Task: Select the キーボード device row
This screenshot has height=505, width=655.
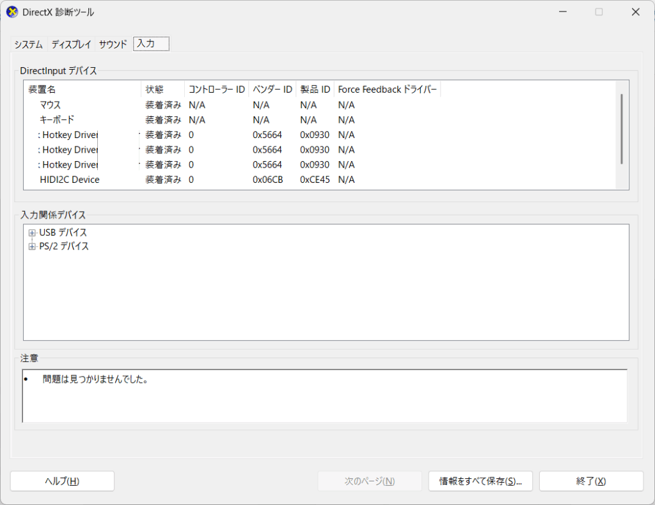Action: click(320, 120)
